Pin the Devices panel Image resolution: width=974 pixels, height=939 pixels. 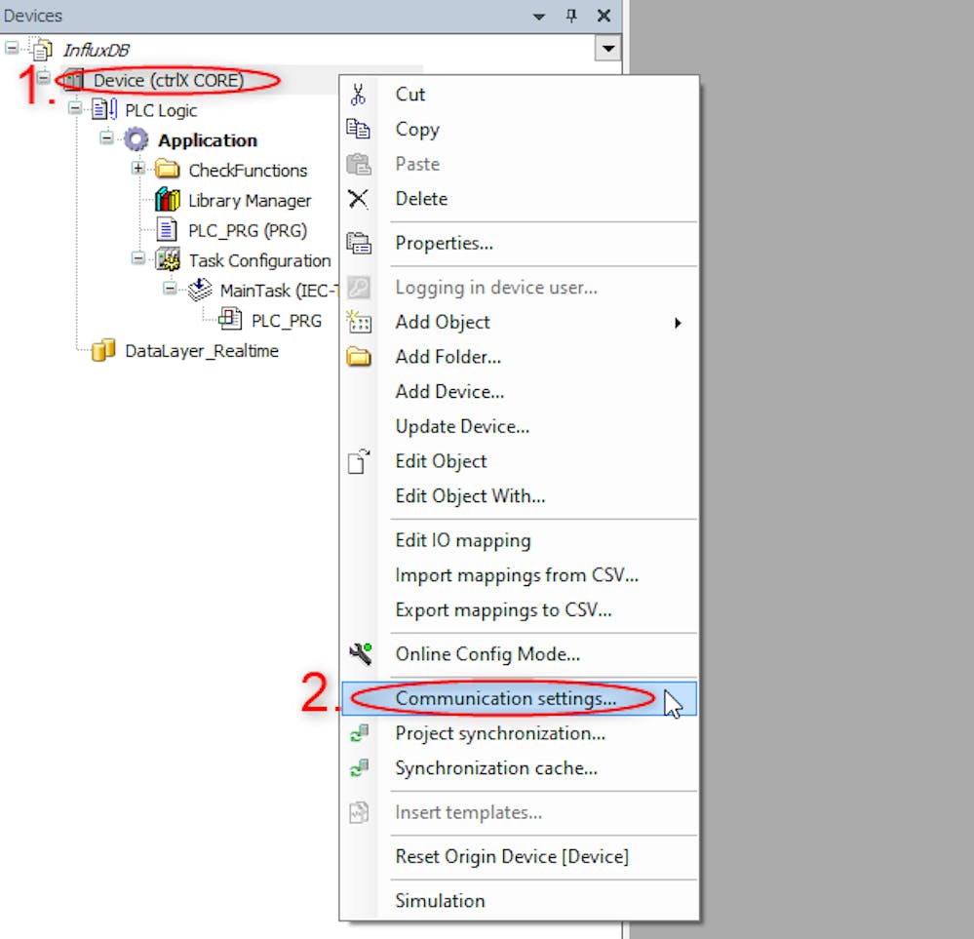click(571, 16)
